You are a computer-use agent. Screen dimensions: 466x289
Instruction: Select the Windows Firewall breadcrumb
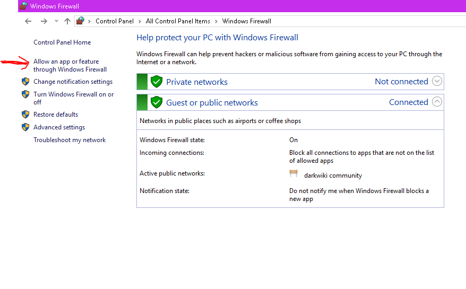click(247, 21)
